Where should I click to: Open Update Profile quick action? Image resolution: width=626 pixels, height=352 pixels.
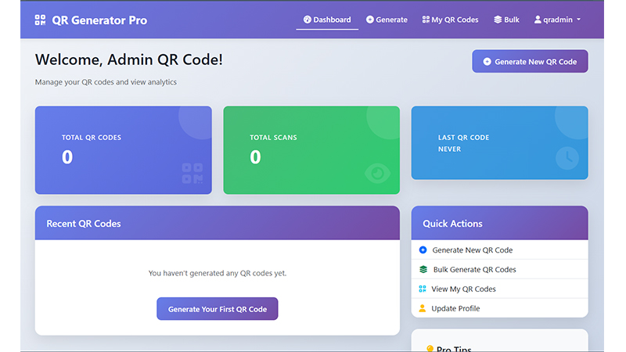(499, 308)
